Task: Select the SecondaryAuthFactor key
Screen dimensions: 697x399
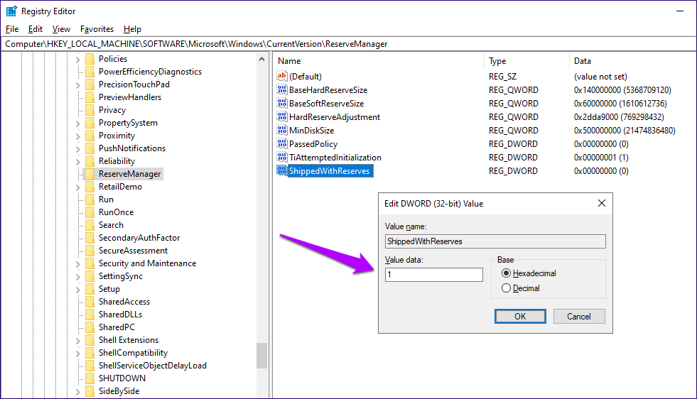Action: [x=139, y=238]
